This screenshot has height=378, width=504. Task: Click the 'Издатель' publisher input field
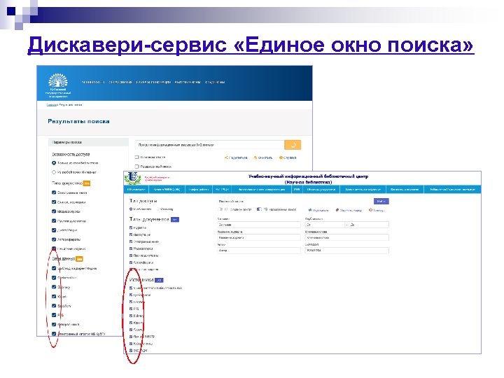[x=346, y=250]
